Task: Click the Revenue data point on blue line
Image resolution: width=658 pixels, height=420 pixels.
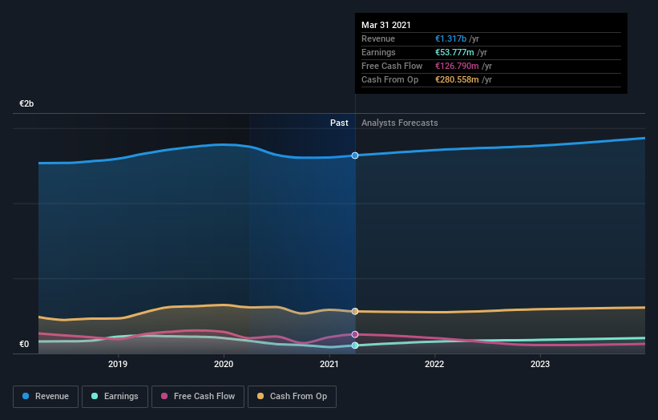Action: click(355, 155)
